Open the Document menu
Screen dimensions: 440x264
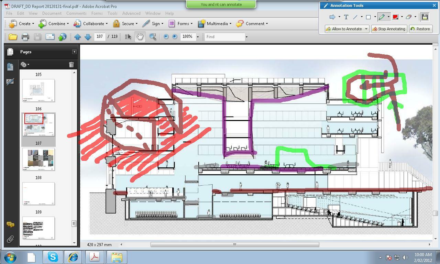(x=52, y=13)
